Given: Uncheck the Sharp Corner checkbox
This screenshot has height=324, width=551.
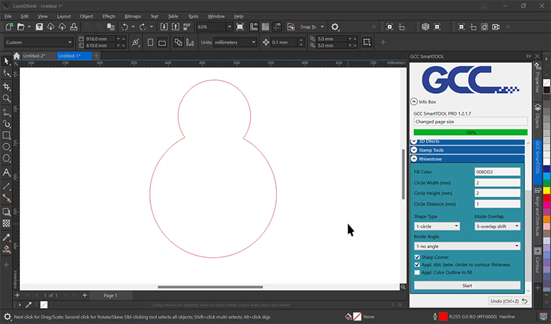Looking at the screenshot, I should point(417,257).
